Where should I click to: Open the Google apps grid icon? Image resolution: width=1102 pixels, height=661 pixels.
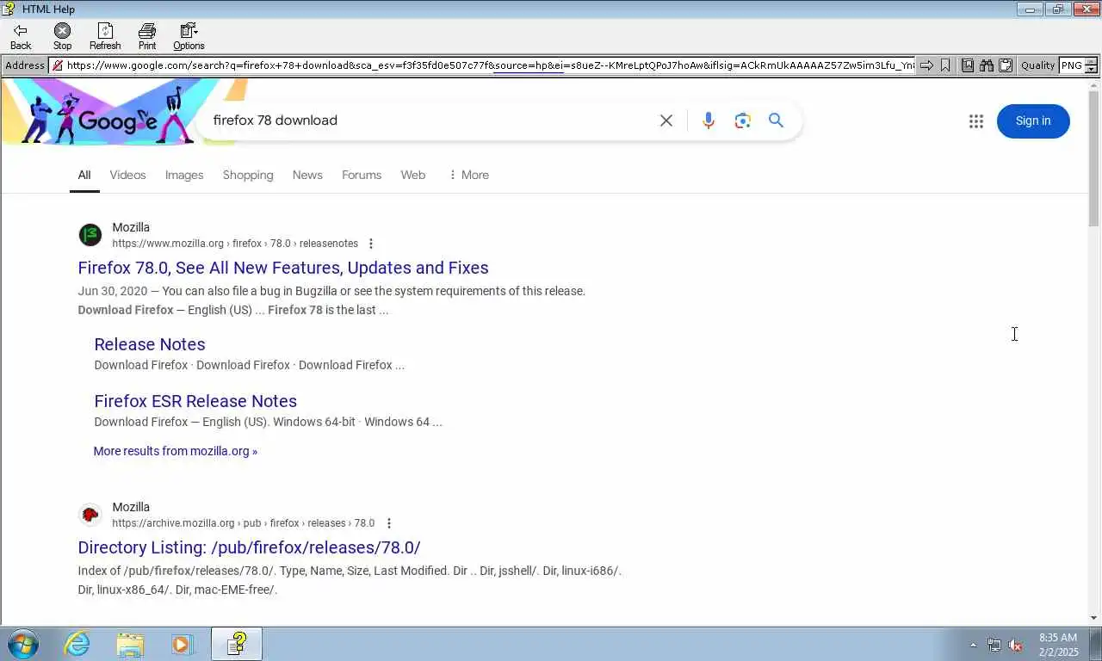tap(975, 121)
